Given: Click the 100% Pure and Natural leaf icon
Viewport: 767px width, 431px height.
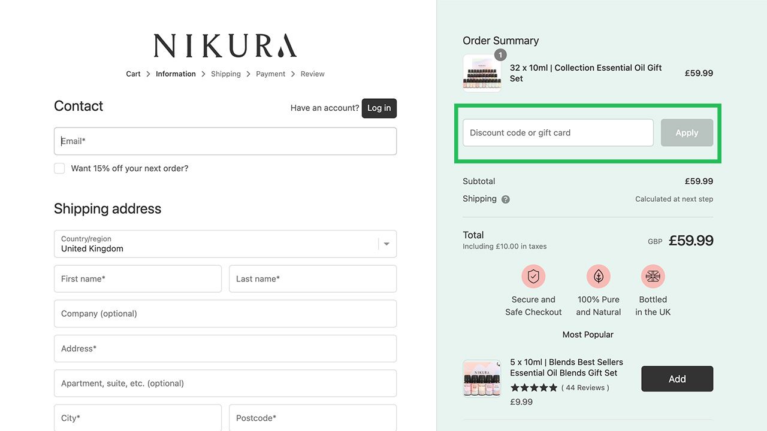Looking at the screenshot, I should coord(599,276).
